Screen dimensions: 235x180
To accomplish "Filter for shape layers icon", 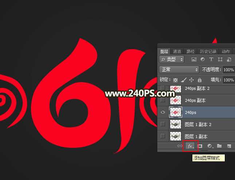I will coord(220,59).
